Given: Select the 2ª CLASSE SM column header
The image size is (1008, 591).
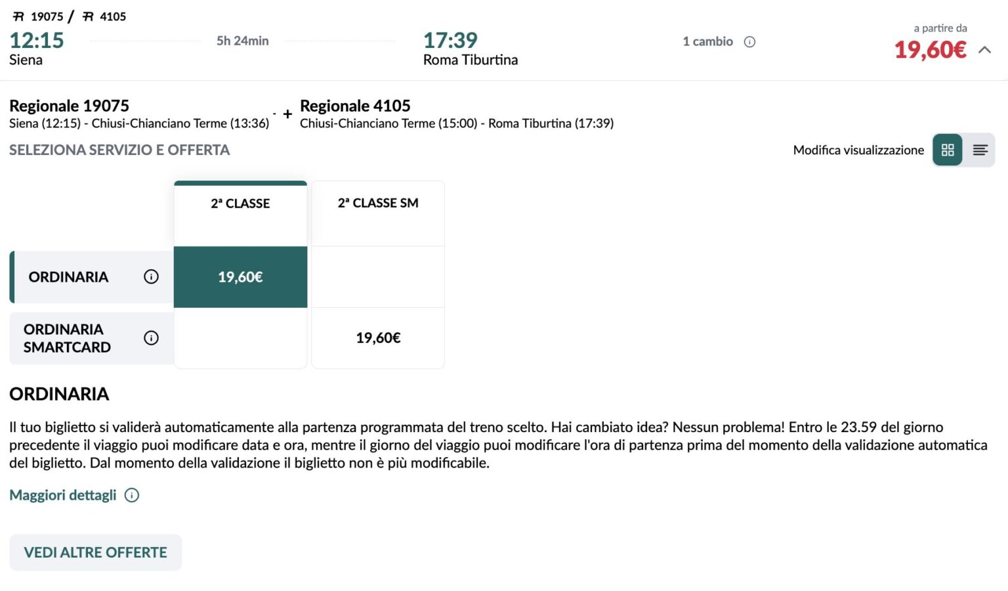Looking at the screenshot, I should [x=377, y=204].
